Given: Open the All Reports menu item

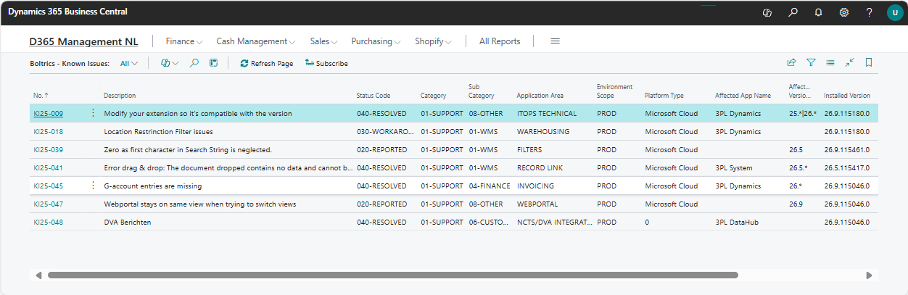Looking at the screenshot, I should pos(500,41).
